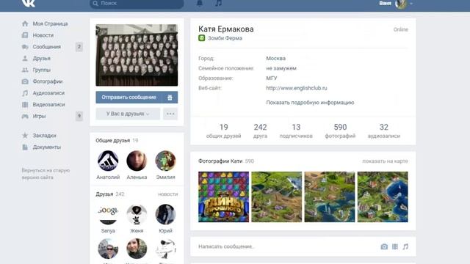Screen dimensions: 470x264
Task: Open Аудиозаписи in the sidebar
Action: point(48,93)
